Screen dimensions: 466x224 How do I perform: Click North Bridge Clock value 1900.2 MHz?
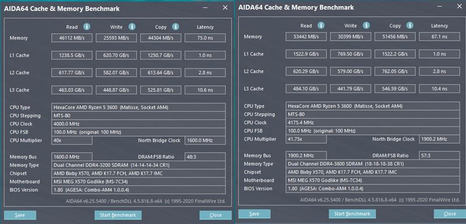439,139
